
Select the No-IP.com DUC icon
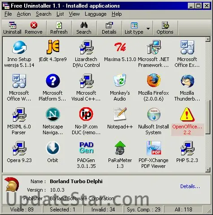coord(86,114)
